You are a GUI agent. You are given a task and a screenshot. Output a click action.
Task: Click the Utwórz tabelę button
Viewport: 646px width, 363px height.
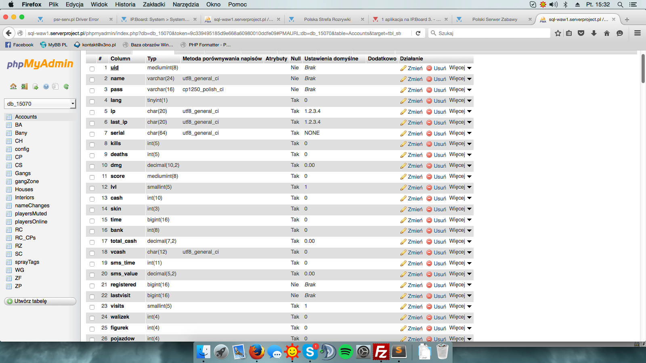pyautogui.click(x=40, y=301)
